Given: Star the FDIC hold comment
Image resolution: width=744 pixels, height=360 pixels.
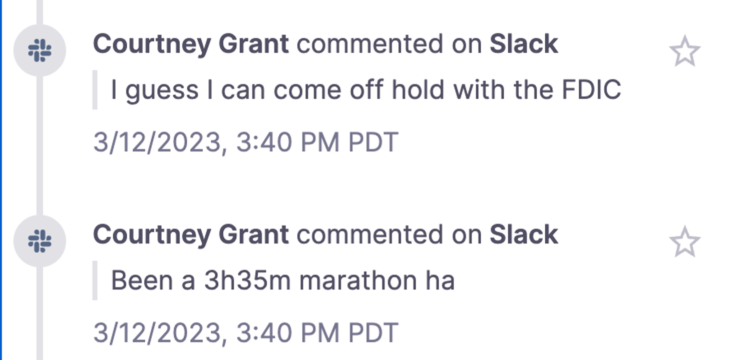Looking at the screenshot, I should pyautogui.click(x=684, y=51).
